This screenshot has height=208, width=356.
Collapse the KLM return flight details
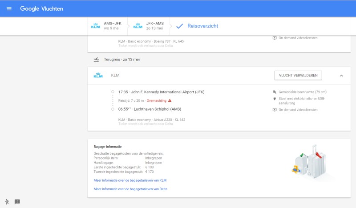[341, 76]
